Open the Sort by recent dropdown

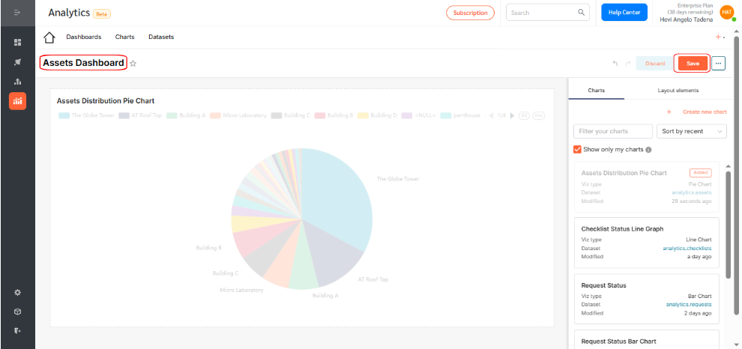click(x=691, y=131)
